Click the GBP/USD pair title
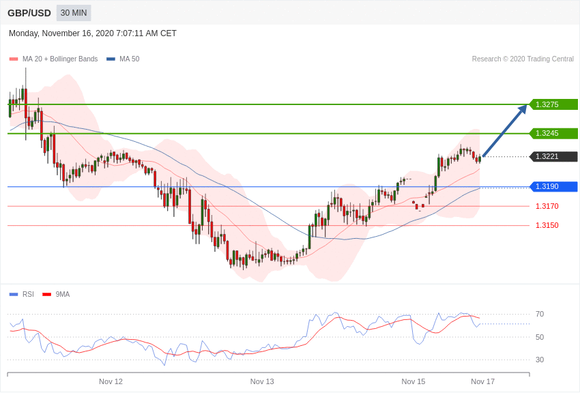This screenshot has width=580, height=393. 29,13
